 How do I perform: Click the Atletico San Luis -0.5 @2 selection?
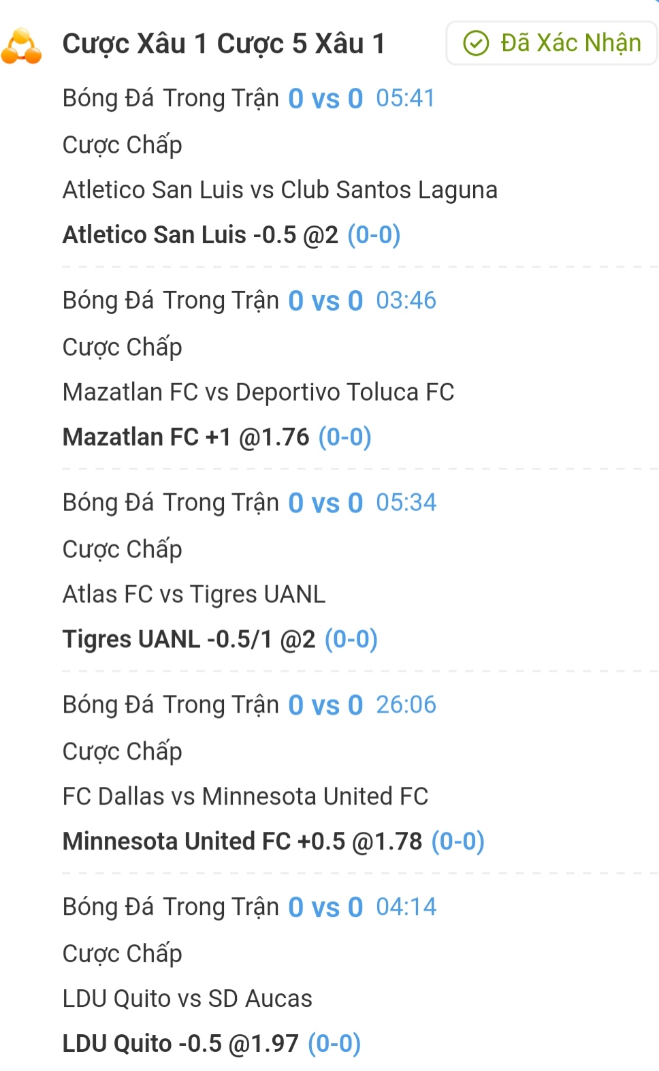coord(200,235)
